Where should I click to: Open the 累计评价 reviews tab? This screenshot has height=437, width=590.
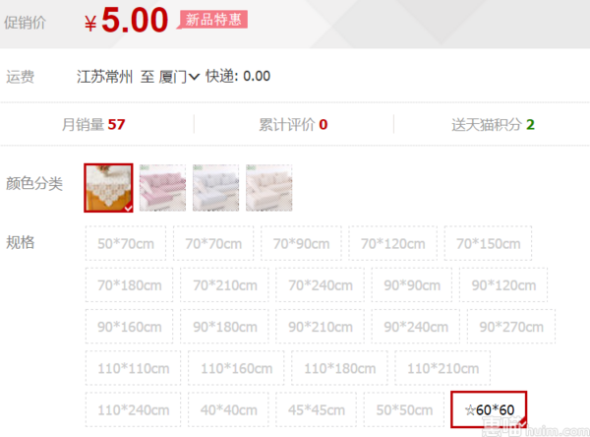tap(293, 124)
